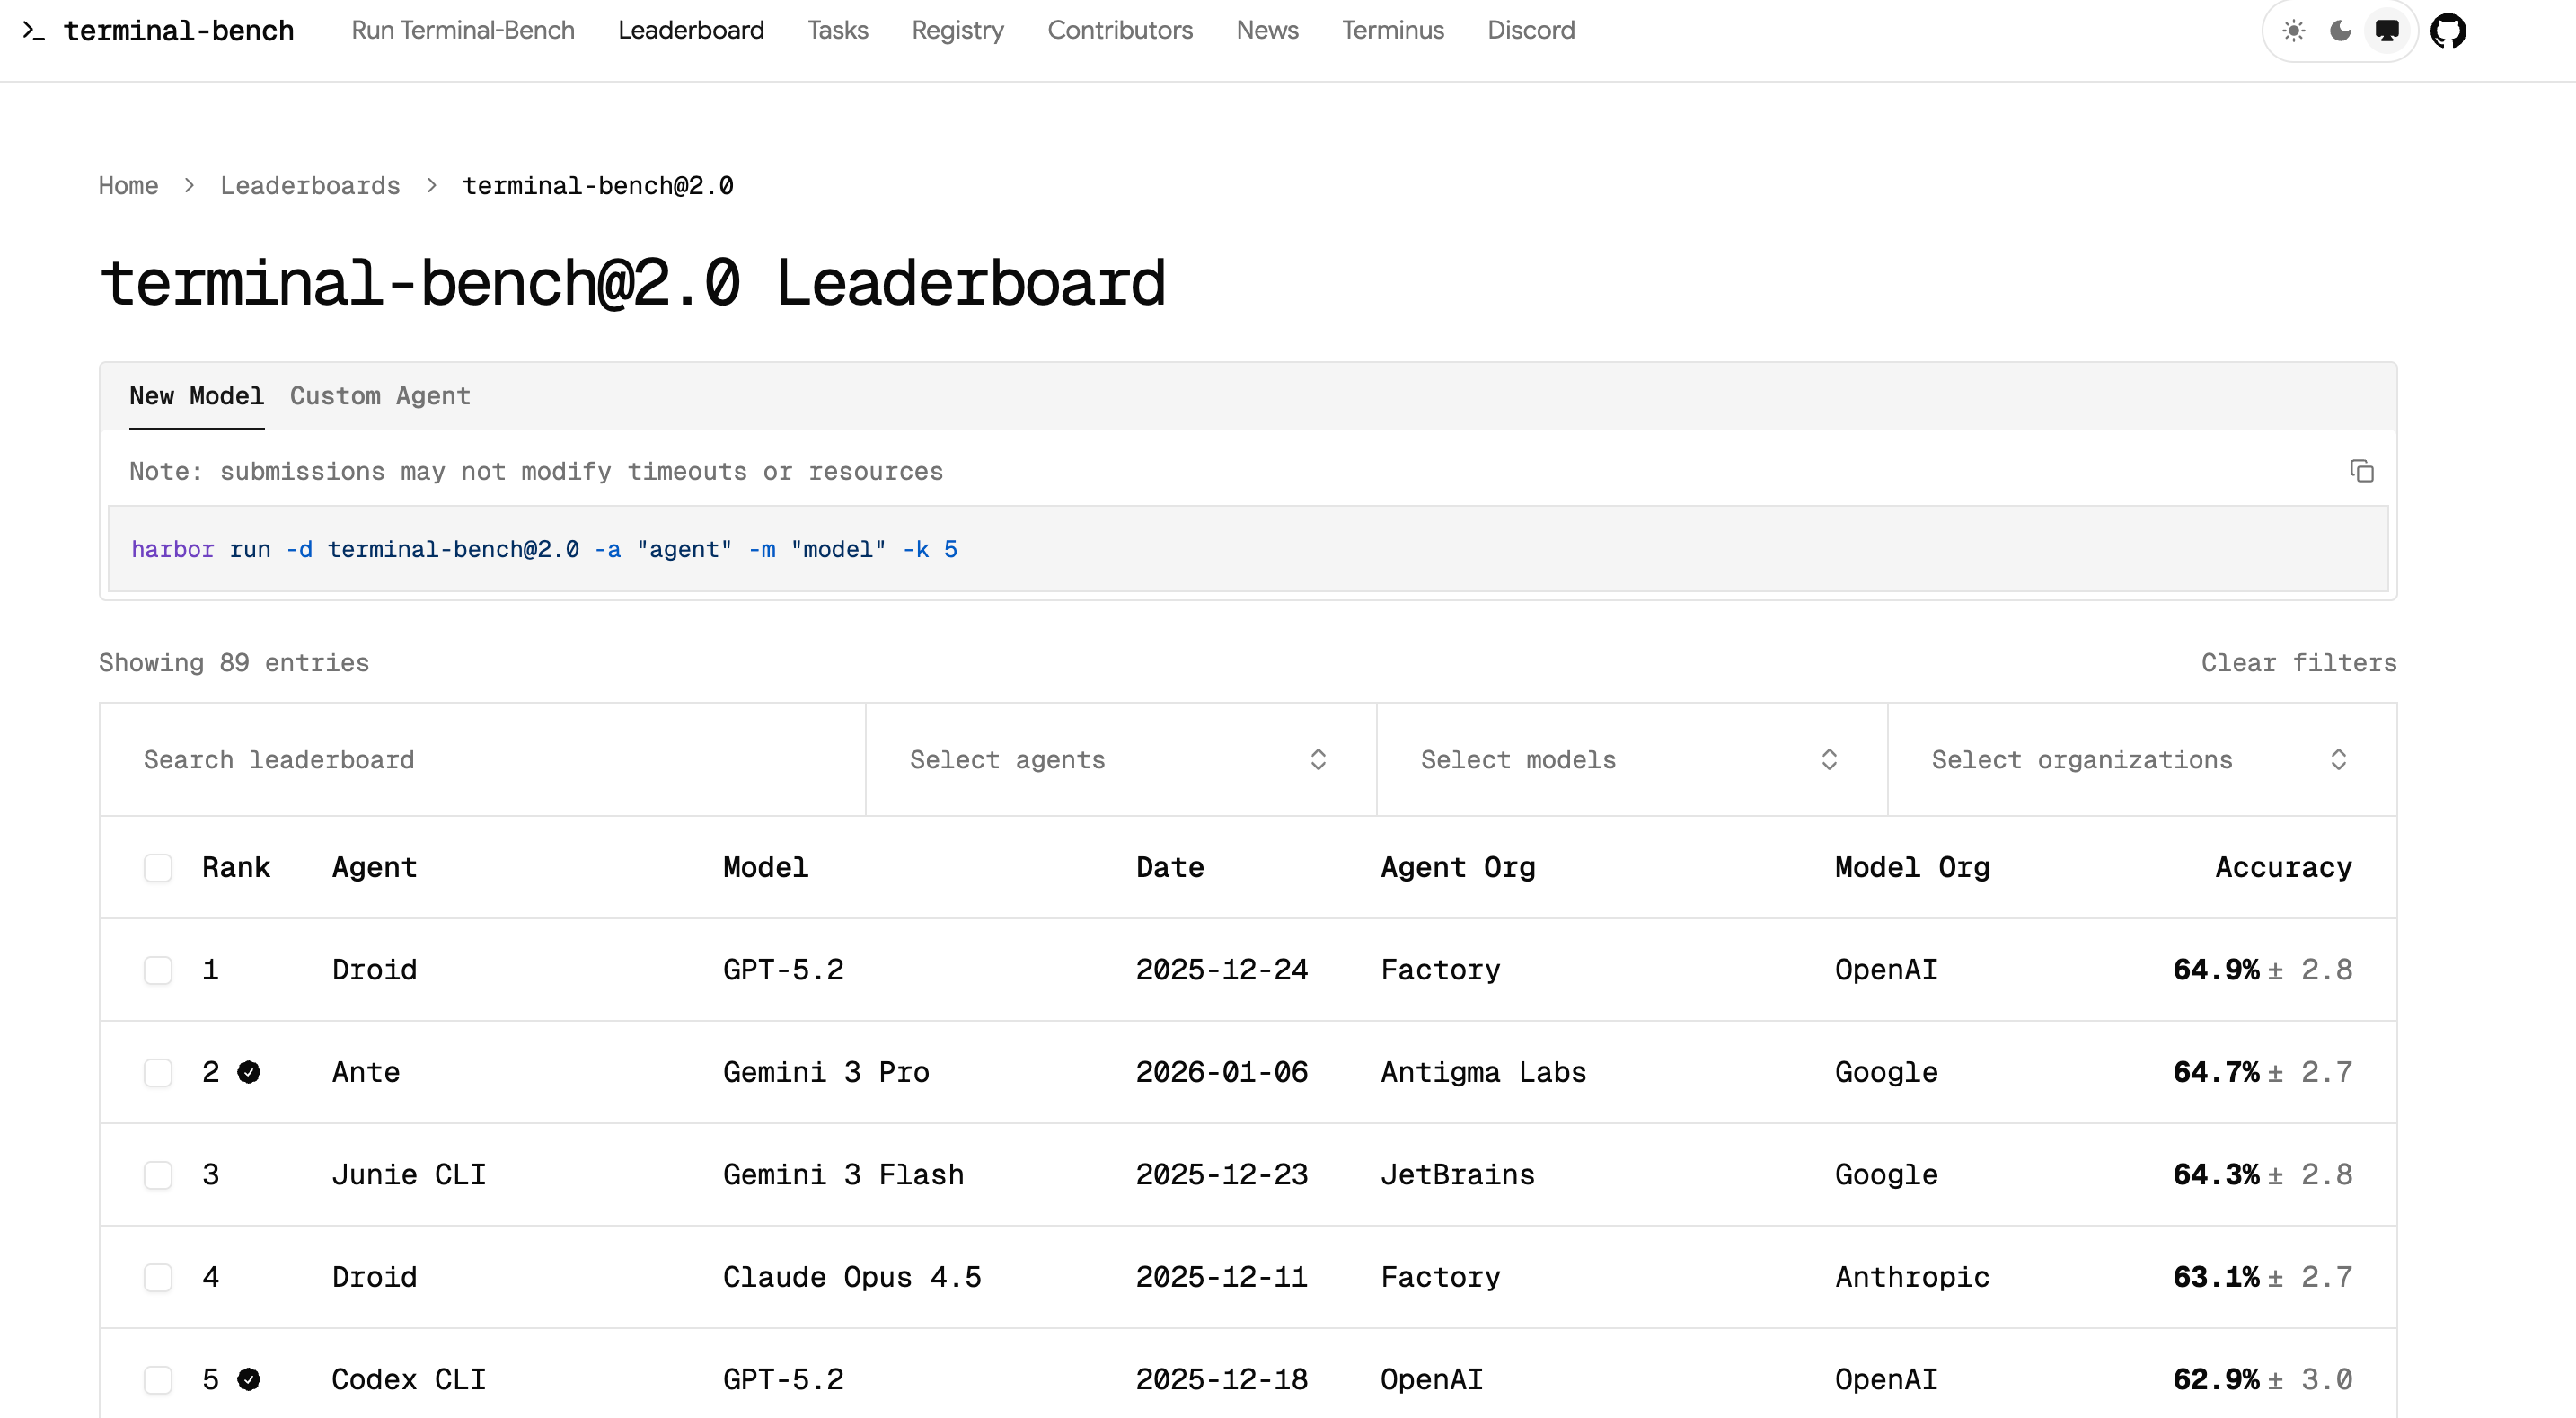Open the Tasks nav item
Screen dimensions: 2576x1418
pyautogui.click(x=838, y=31)
